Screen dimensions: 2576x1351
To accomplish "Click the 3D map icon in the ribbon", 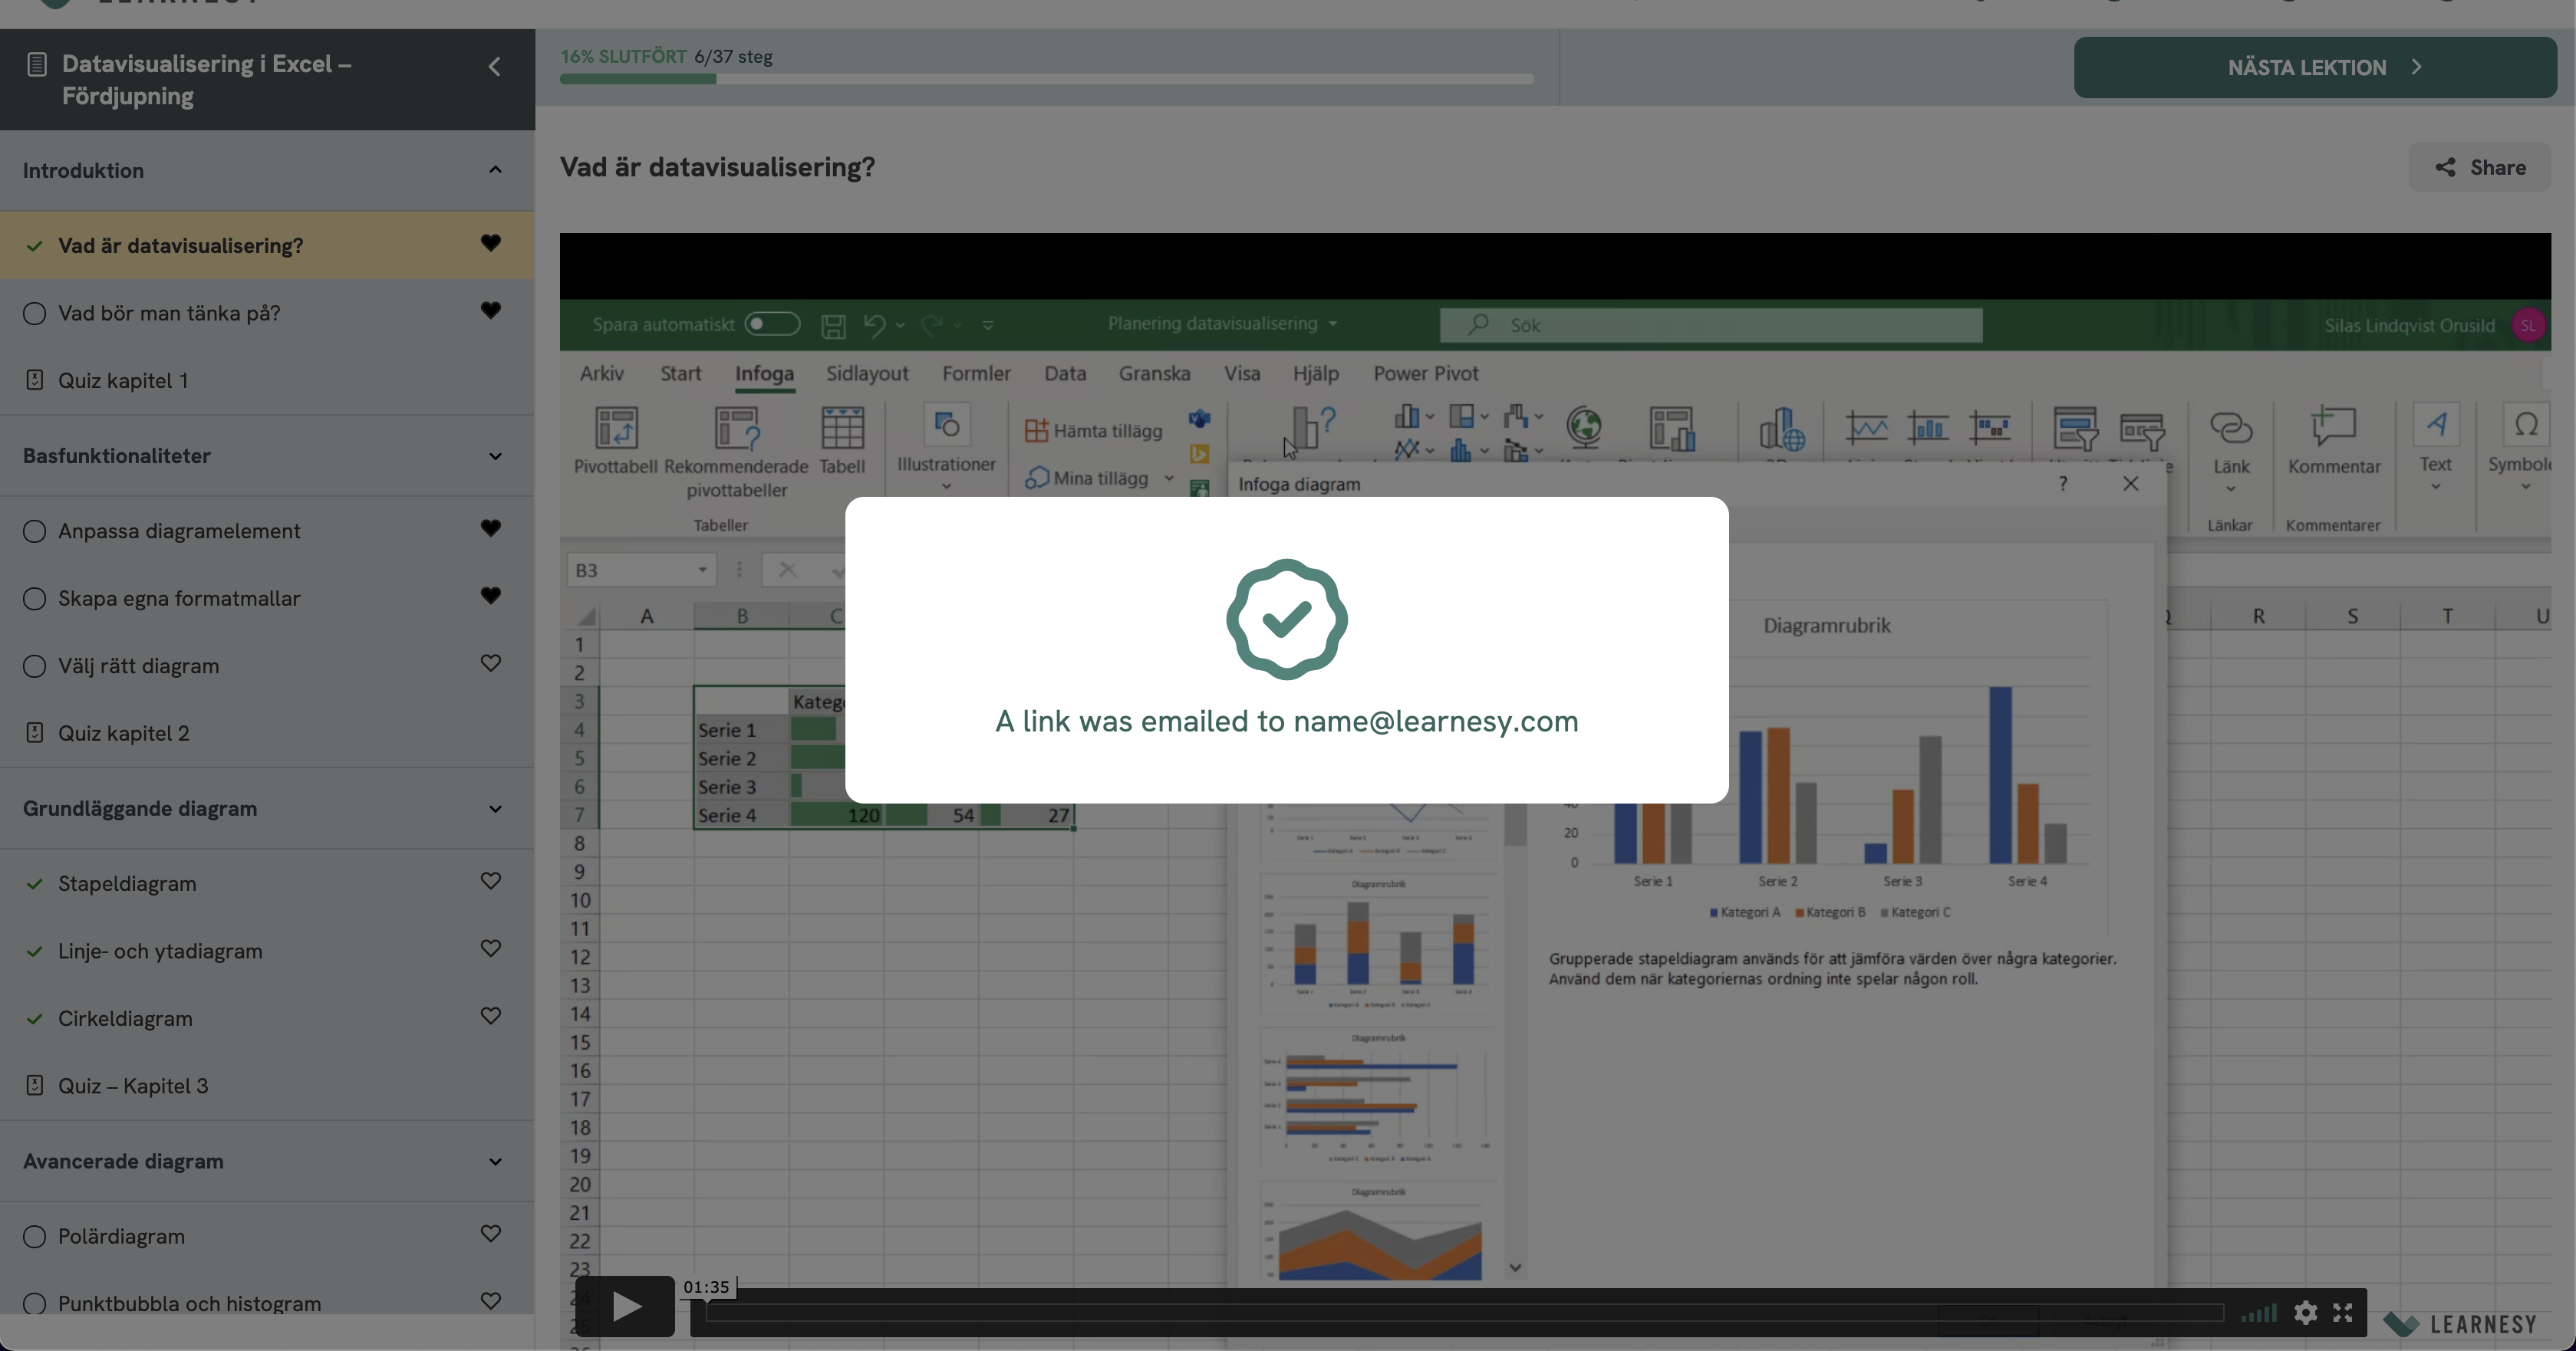I will click(x=1781, y=429).
